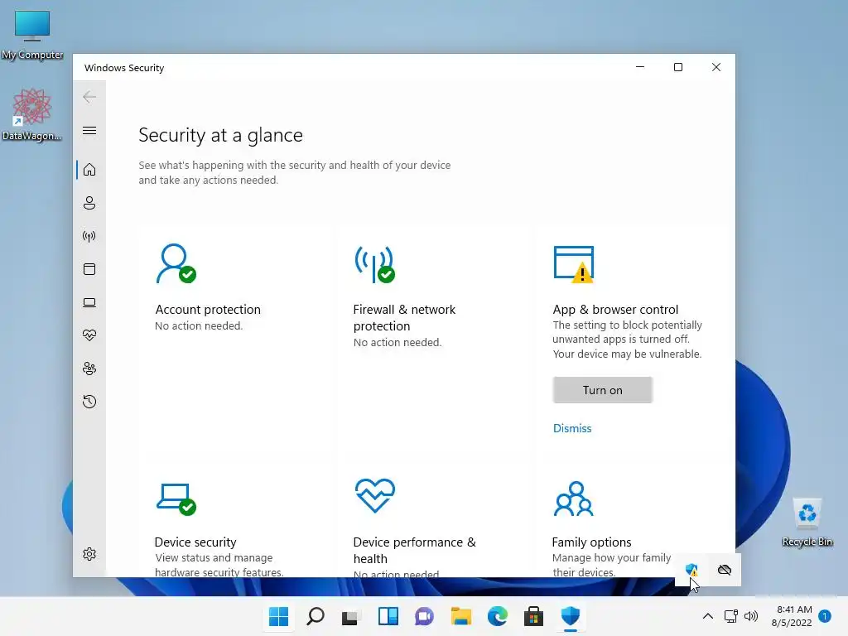Open Widgets from the taskbar
Screen dimensions: 848x636
[x=388, y=616]
